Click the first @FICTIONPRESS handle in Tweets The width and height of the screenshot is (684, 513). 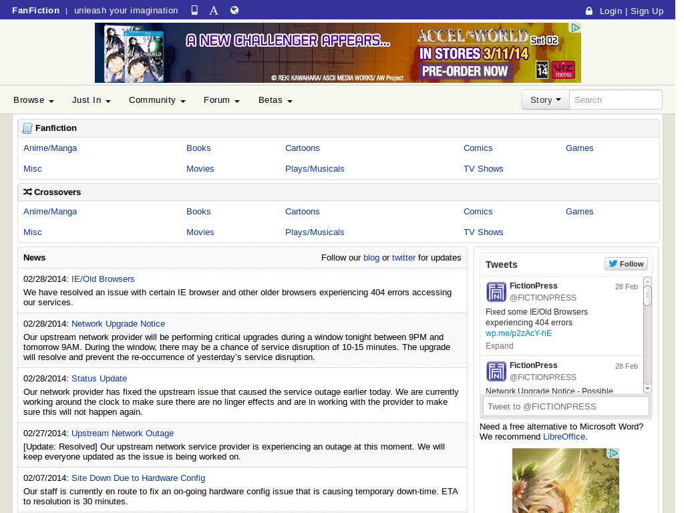tap(543, 298)
